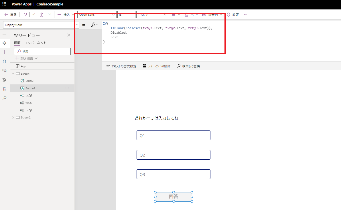Select the Tree view icon in left rail
Image resolution: width=341 pixels, height=210 pixels.
tap(4, 43)
